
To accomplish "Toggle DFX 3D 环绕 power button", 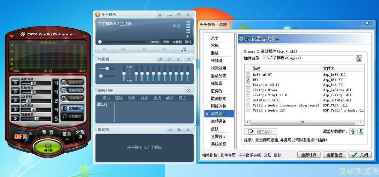I will coord(15,100).
